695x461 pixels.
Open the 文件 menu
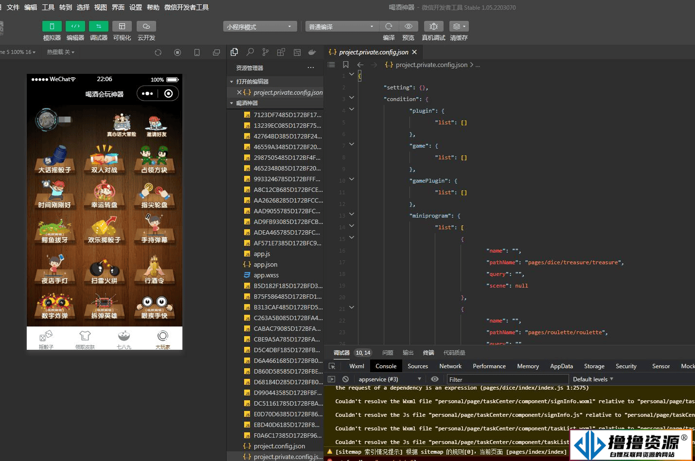tap(13, 7)
